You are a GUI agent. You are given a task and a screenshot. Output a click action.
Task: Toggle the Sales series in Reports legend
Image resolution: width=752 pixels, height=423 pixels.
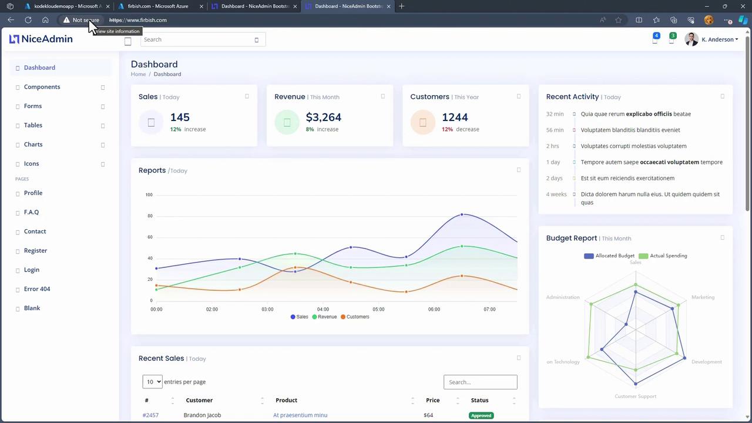(x=299, y=317)
